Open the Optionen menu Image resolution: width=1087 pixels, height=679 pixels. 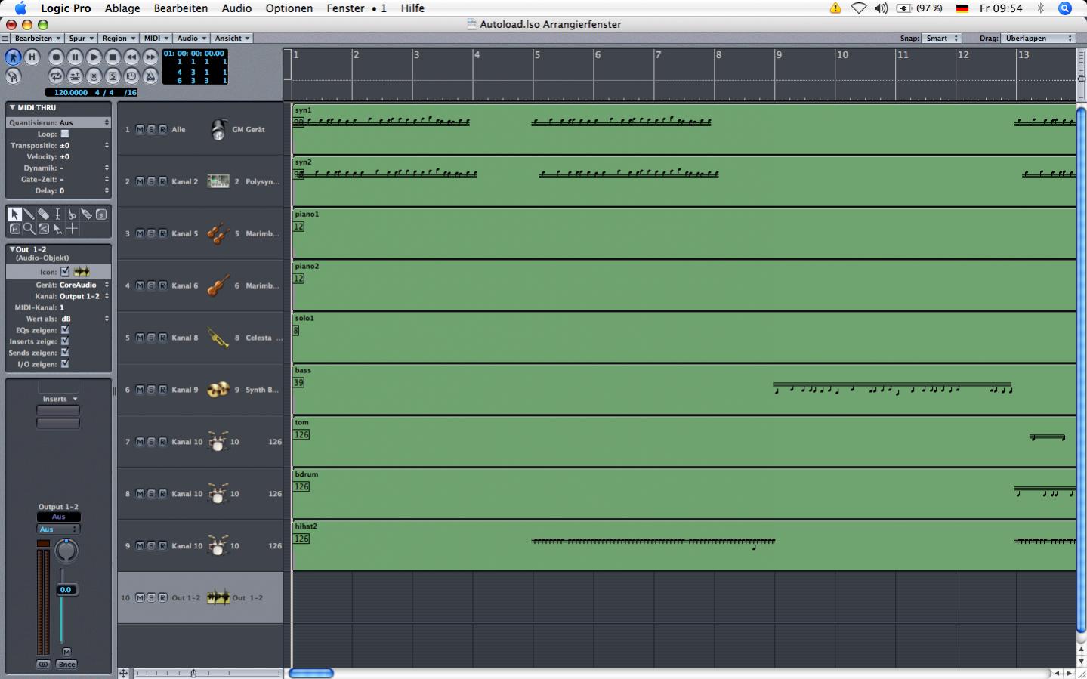(x=289, y=8)
